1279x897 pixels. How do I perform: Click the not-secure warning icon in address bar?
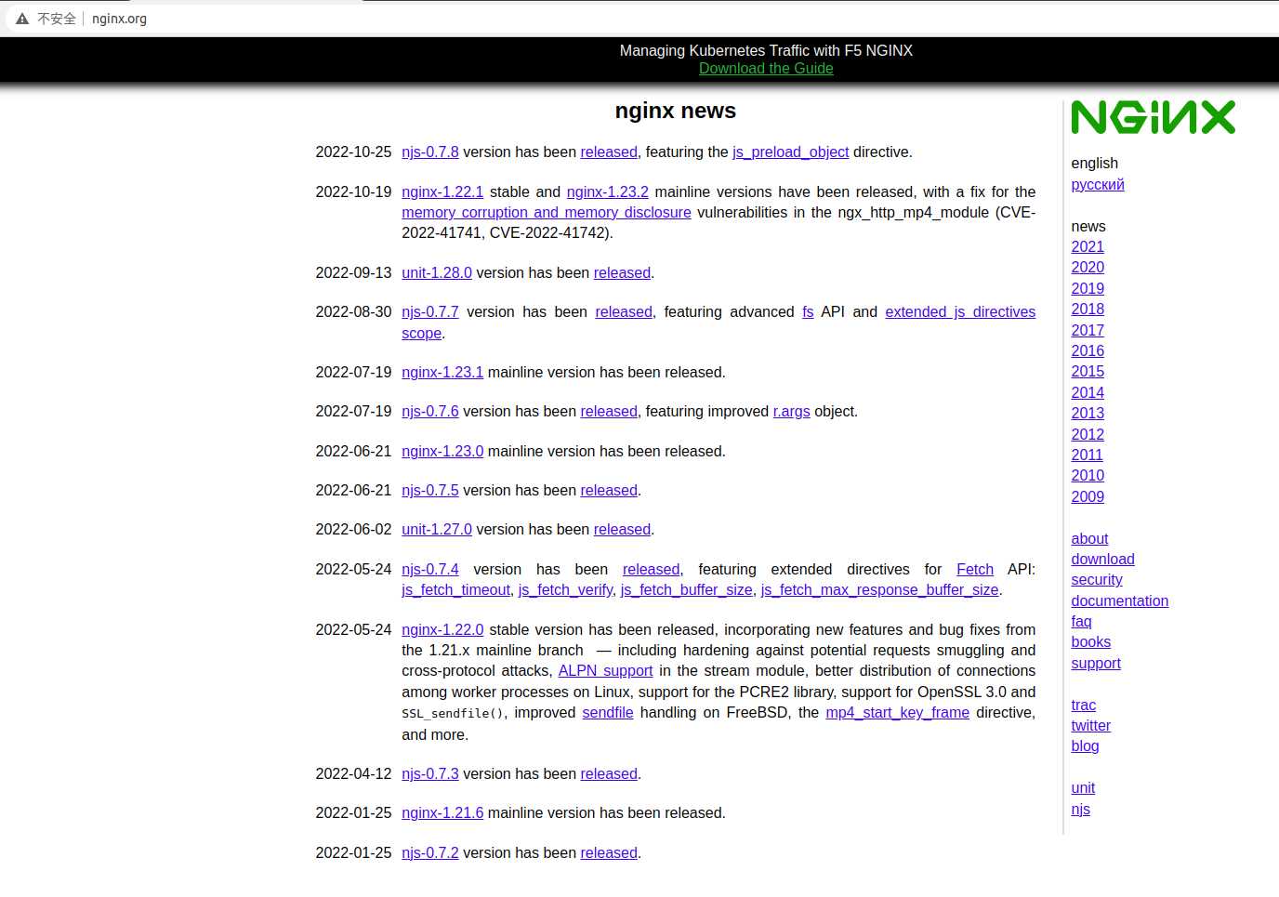[22, 19]
